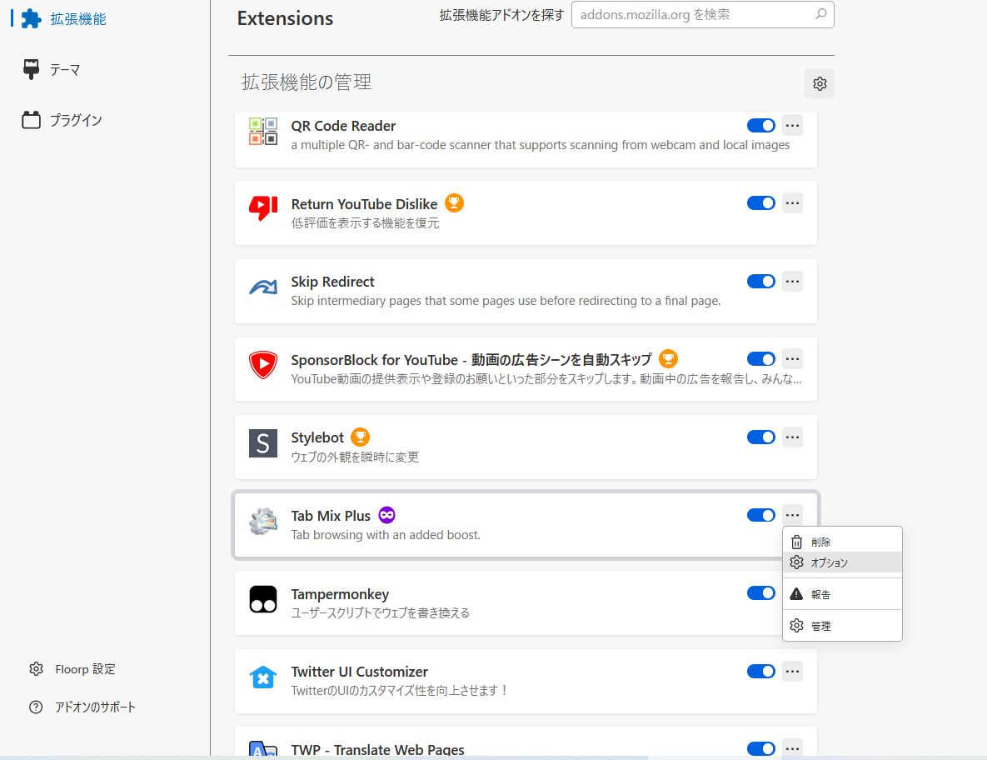Disable the Tab Mix Plus extension toggle
The width and height of the screenshot is (987, 760).
click(760, 515)
